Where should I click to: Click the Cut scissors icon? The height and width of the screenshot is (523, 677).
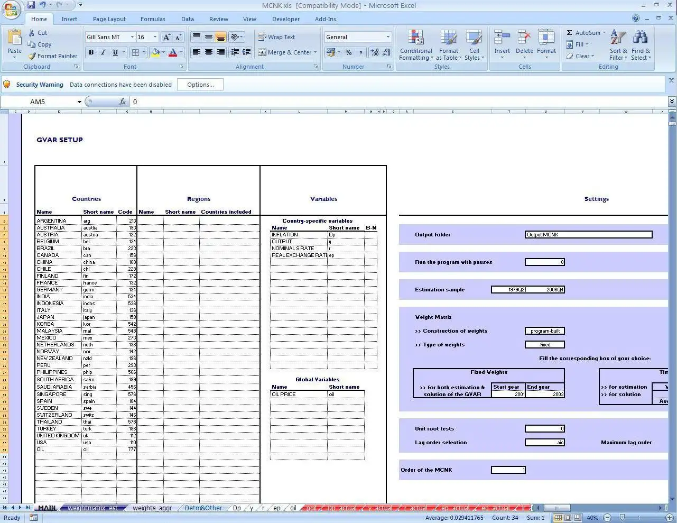pos(32,33)
